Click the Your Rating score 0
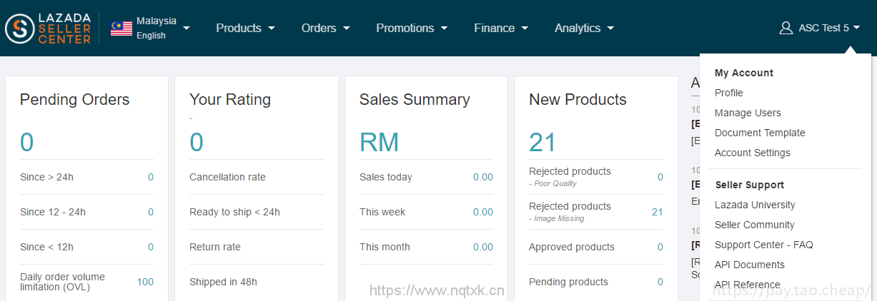Image resolution: width=877 pixels, height=301 pixels. 197,143
